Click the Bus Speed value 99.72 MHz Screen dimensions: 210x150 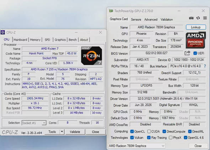tap(35, 108)
